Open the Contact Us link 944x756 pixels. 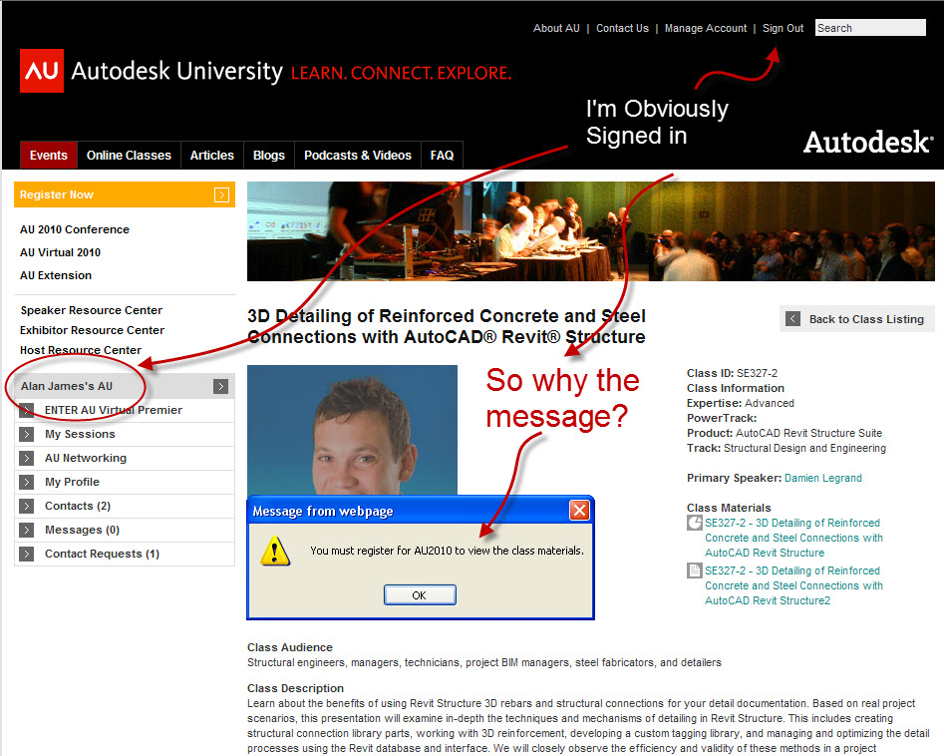coord(622,28)
